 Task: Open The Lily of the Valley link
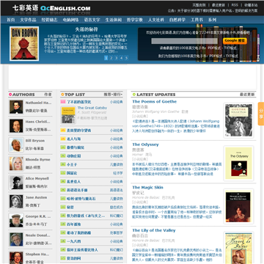coord(154,230)
